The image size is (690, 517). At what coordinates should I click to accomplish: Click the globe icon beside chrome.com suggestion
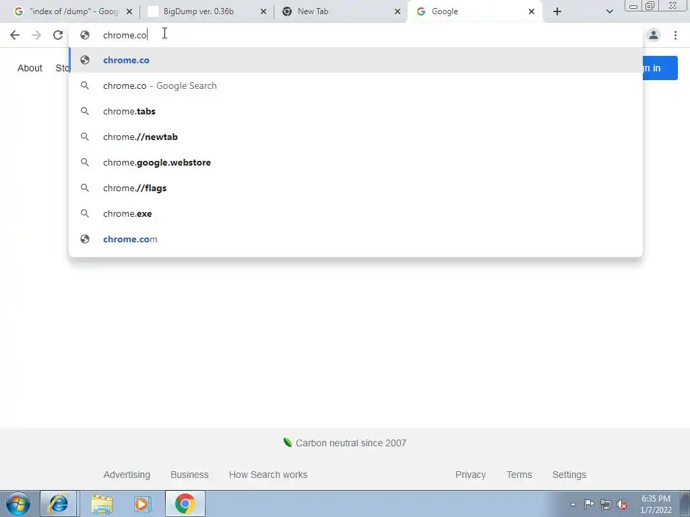click(85, 239)
